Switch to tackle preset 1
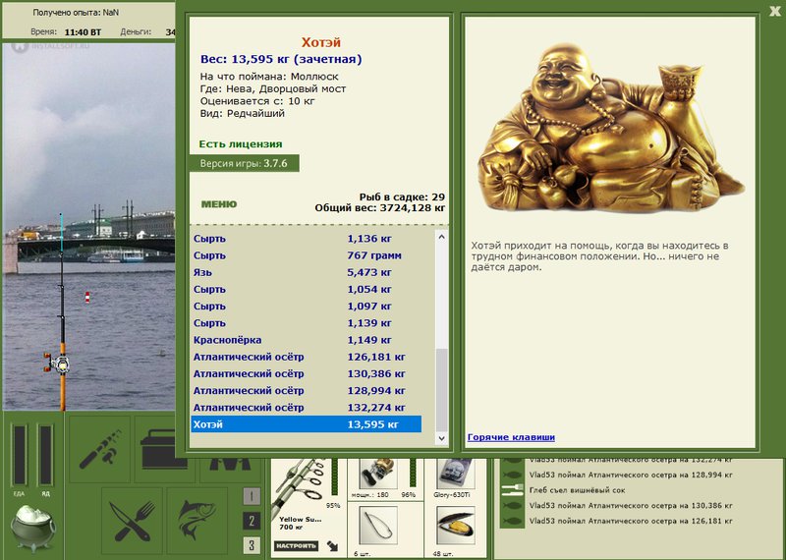 (x=252, y=497)
